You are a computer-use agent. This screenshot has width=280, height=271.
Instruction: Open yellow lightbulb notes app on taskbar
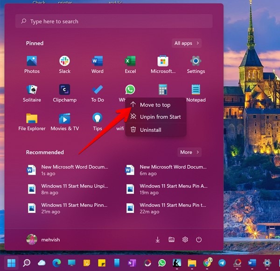click(x=87, y=263)
